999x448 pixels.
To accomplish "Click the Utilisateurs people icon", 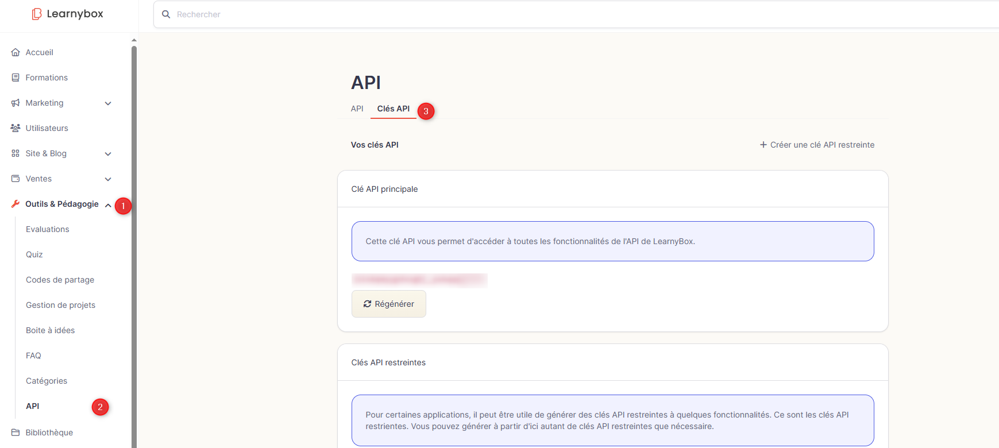I will pos(16,128).
